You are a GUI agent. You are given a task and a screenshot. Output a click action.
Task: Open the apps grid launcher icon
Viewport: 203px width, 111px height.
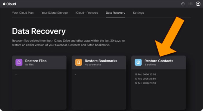[x=191, y=4]
